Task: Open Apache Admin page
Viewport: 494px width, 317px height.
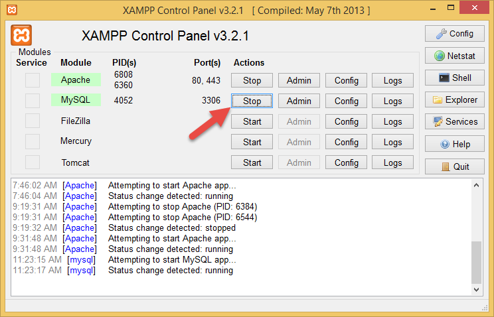Action: point(299,81)
